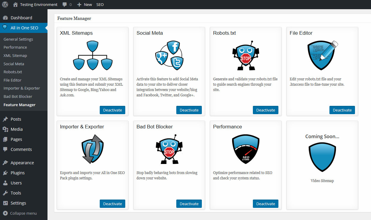Image resolution: width=371 pixels, height=220 pixels.
Task: Open the Appearance menu label
Action: pyautogui.click(x=22, y=163)
